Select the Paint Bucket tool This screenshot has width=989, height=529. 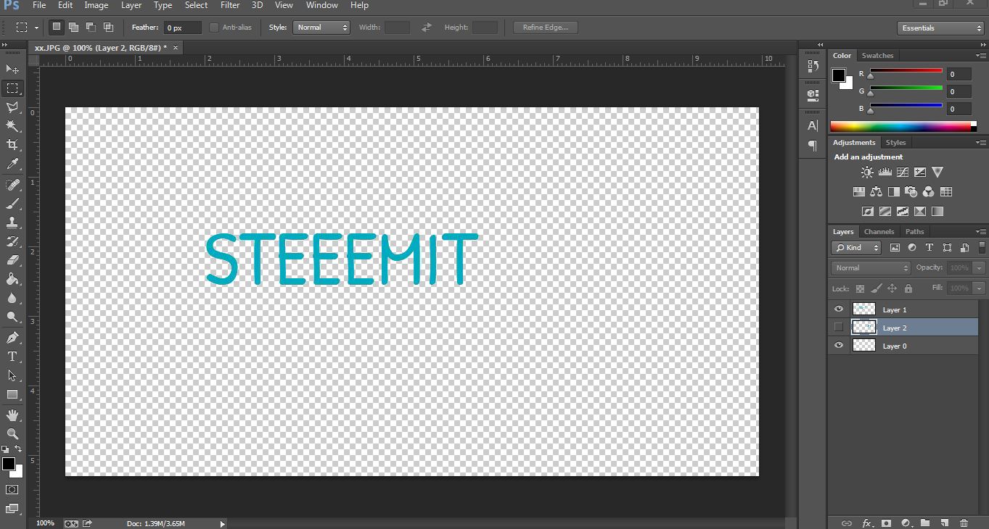tap(12, 279)
